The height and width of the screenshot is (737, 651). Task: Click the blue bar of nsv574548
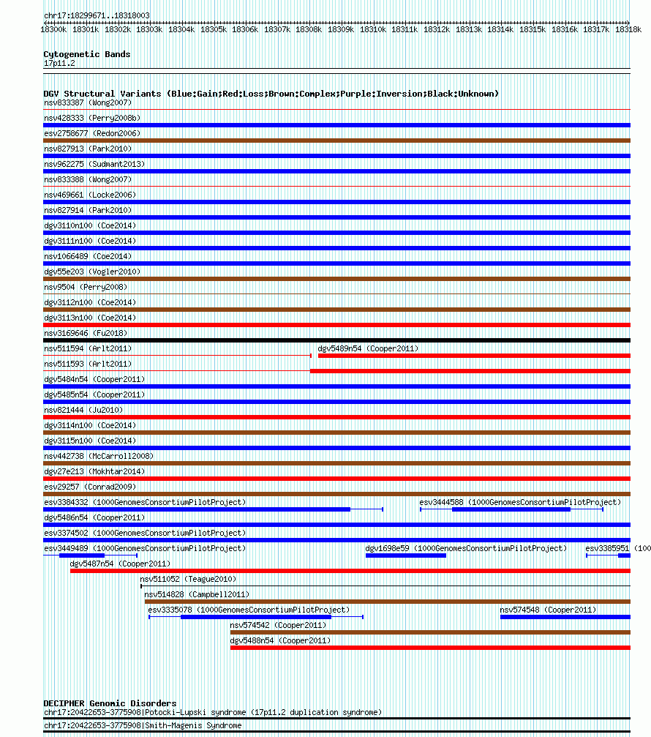tap(565, 617)
